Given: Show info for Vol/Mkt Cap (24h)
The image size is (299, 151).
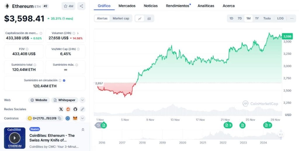Looking at the screenshot, I should 78,49.
